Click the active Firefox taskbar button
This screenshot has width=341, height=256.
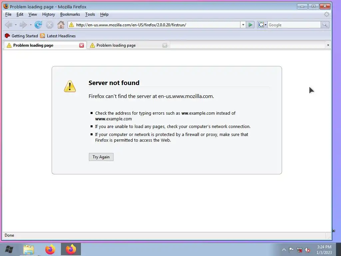71,249
